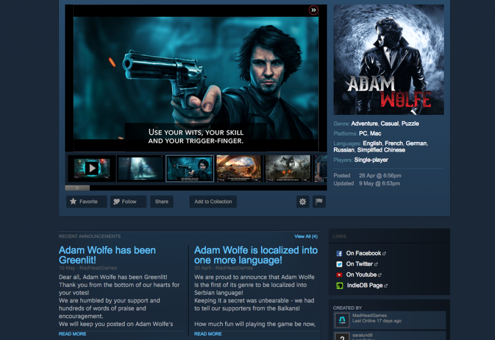Image resolution: width=495 pixels, height=340 pixels.
Task: Open the On Facebook link
Action: [364, 253]
